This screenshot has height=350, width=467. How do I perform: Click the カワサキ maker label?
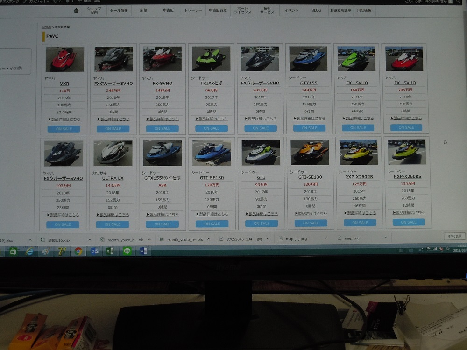click(x=99, y=173)
